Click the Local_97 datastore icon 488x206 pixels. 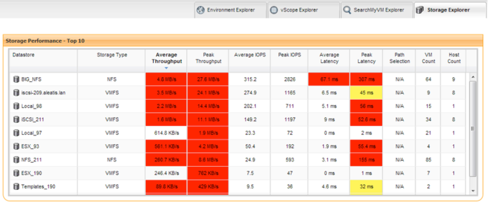(16, 133)
